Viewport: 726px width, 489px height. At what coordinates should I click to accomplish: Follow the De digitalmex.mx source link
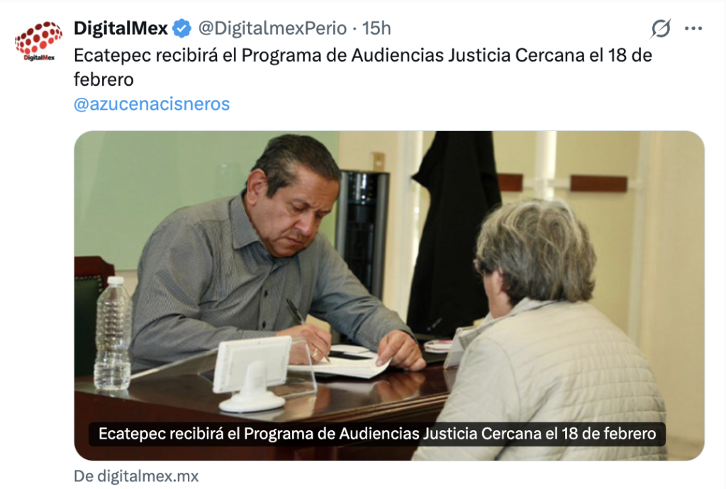(x=136, y=476)
